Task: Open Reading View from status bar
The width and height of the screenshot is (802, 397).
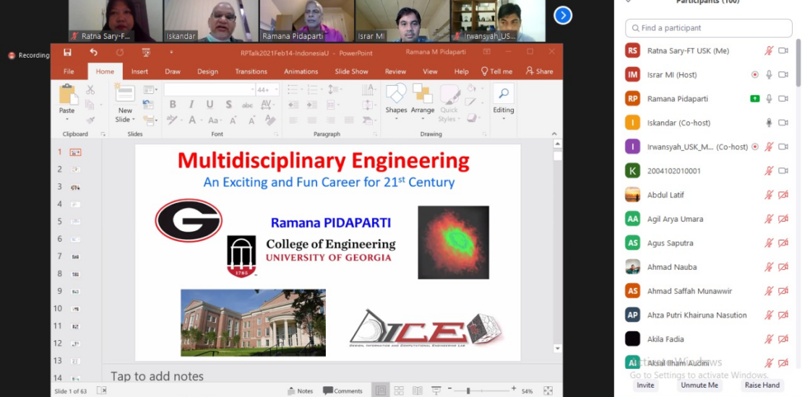Action: click(417, 391)
